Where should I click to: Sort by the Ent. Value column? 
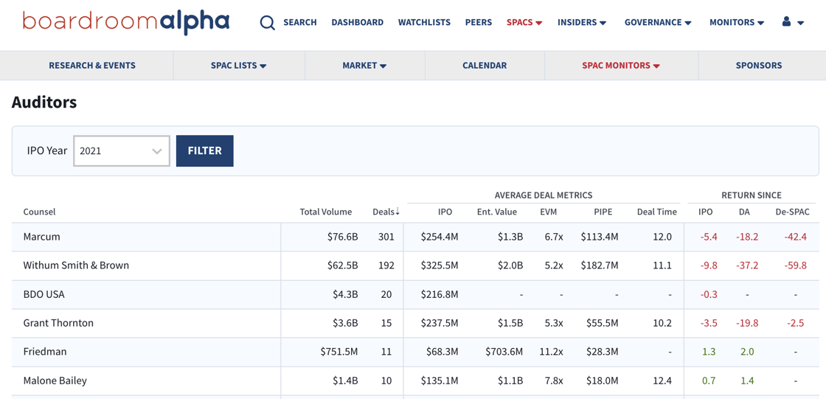coord(497,212)
